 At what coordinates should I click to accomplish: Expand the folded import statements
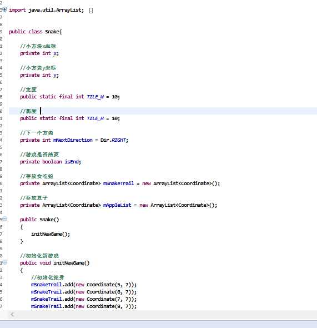point(4,9)
